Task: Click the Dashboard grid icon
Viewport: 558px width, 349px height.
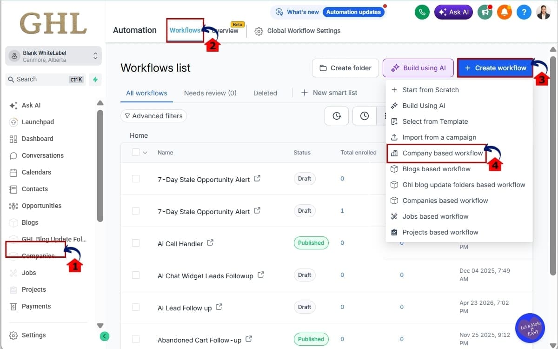Action: (13, 139)
